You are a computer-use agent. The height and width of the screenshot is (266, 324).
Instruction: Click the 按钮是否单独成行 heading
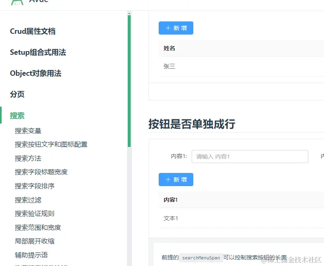[x=192, y=124]
